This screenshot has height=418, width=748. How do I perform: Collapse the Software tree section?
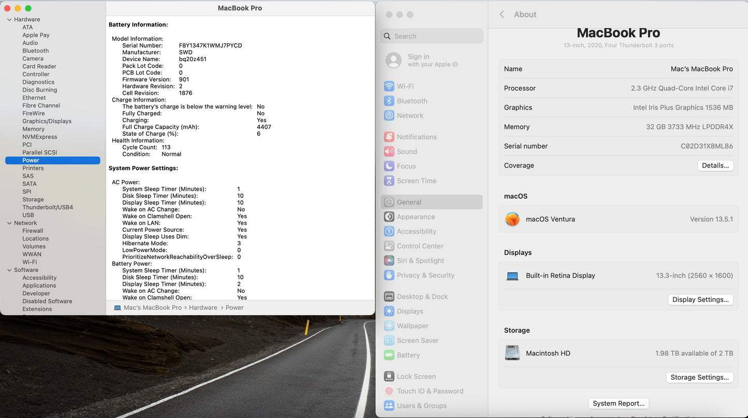point(9,270)
